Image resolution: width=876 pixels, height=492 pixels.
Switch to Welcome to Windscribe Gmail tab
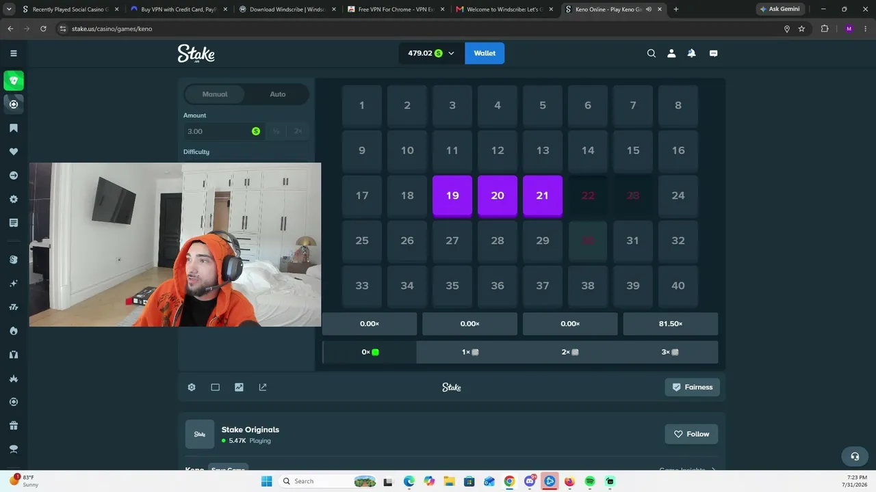pos(505,10)
